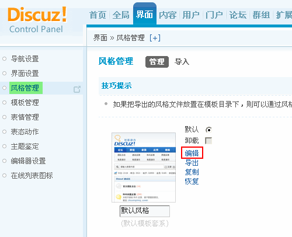Screen dimensions: 292x237
Task: Tick the 卸载 checkbox
Action: point(208,141)
